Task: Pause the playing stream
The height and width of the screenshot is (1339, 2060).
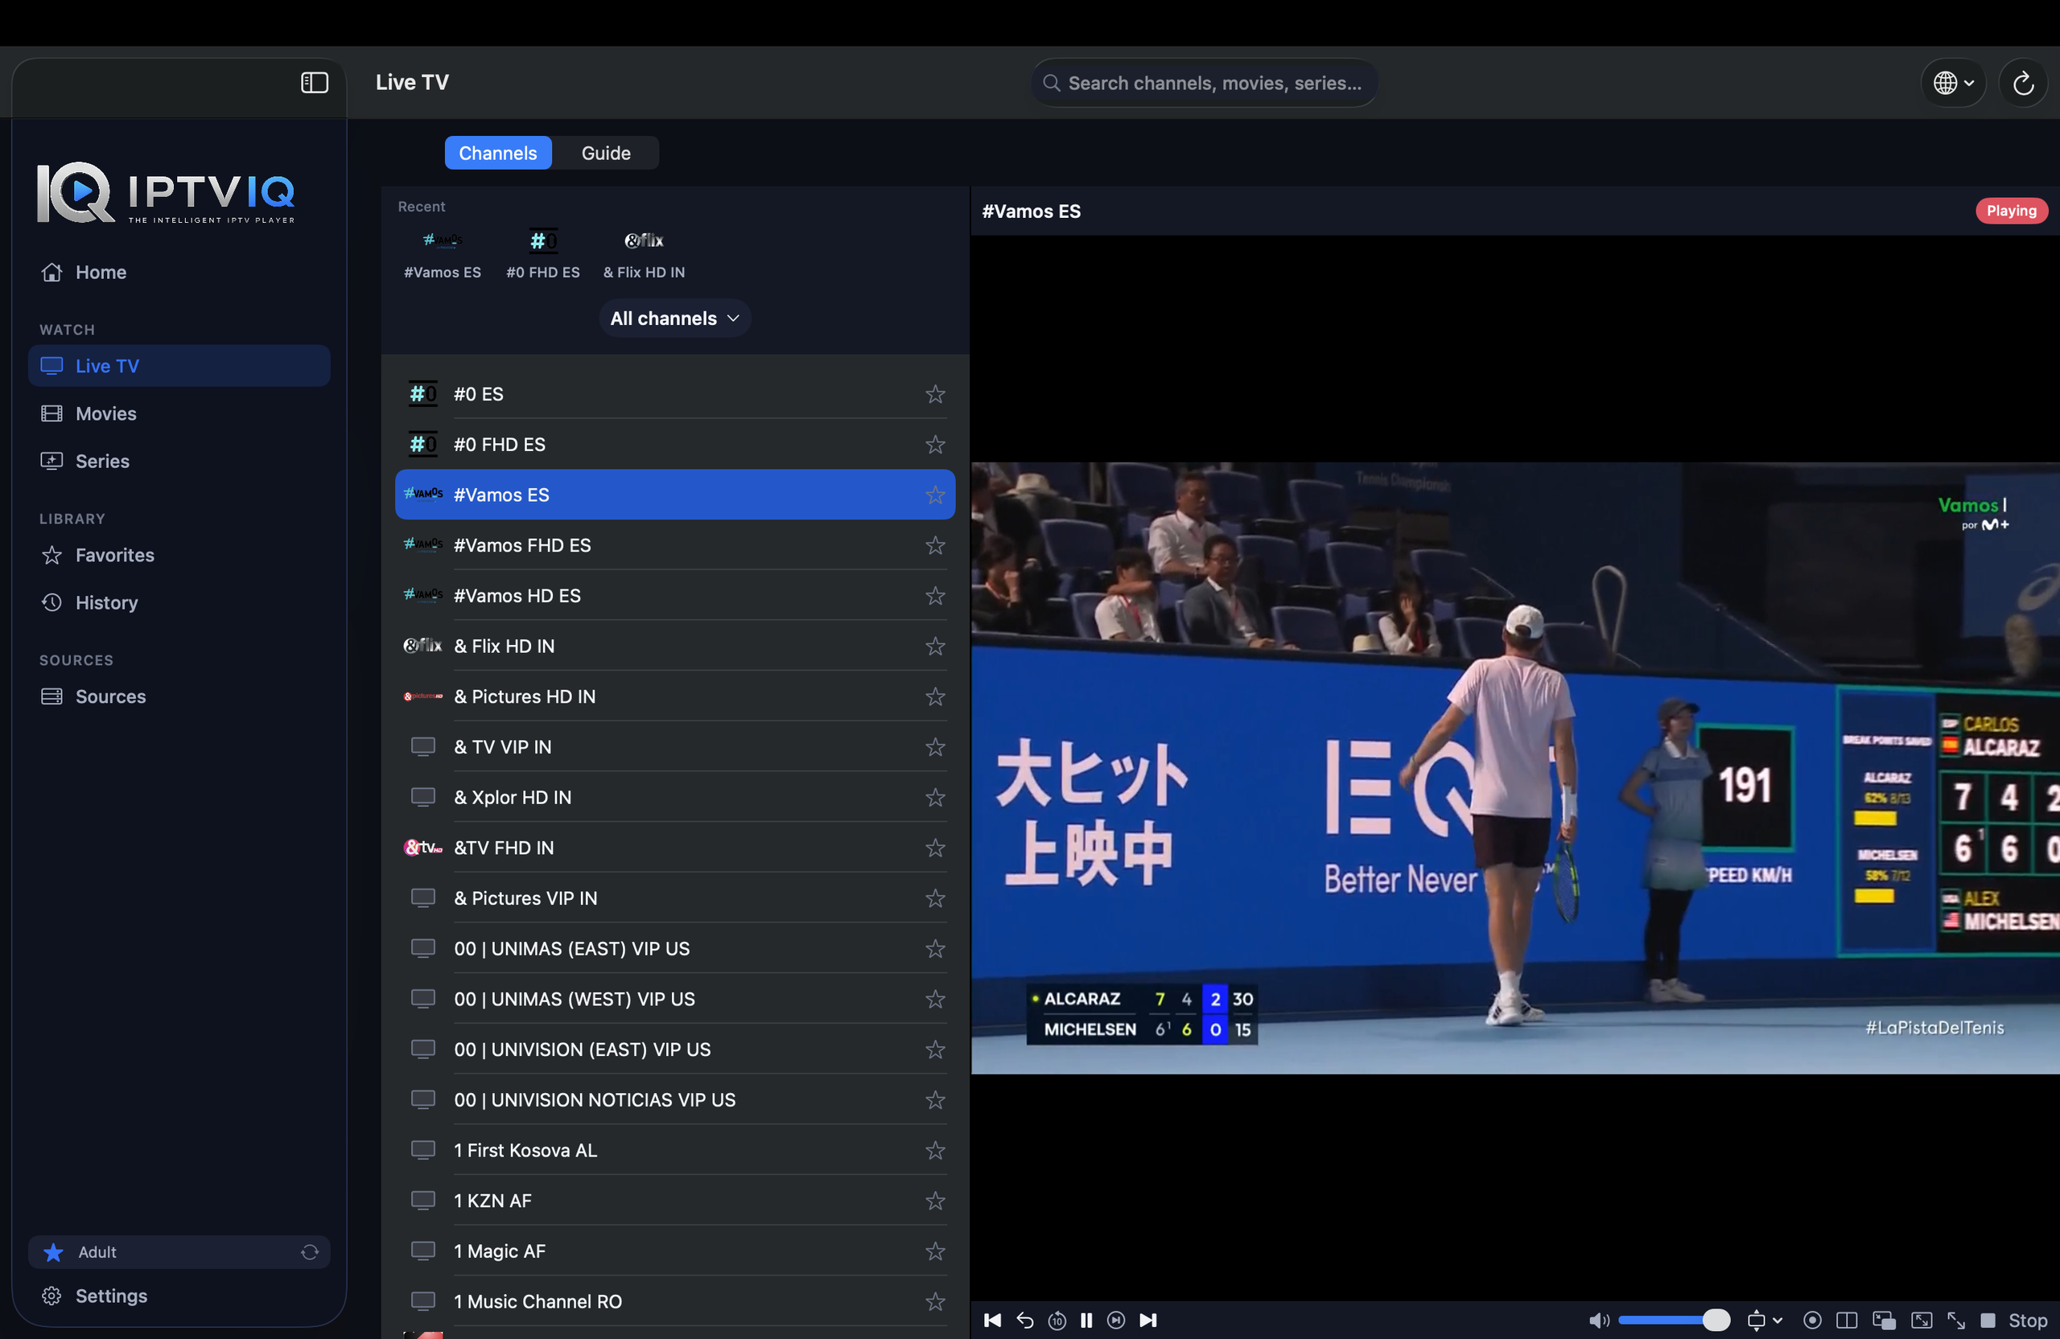Action: click(1086, 1320)
